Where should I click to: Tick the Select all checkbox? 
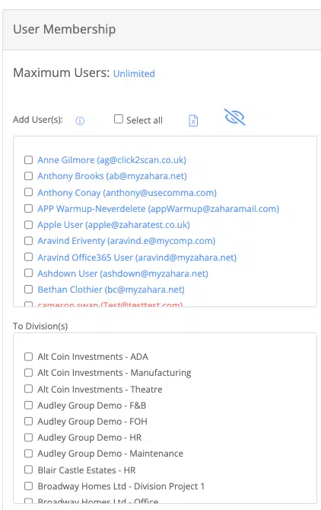(x=119, y=120)
